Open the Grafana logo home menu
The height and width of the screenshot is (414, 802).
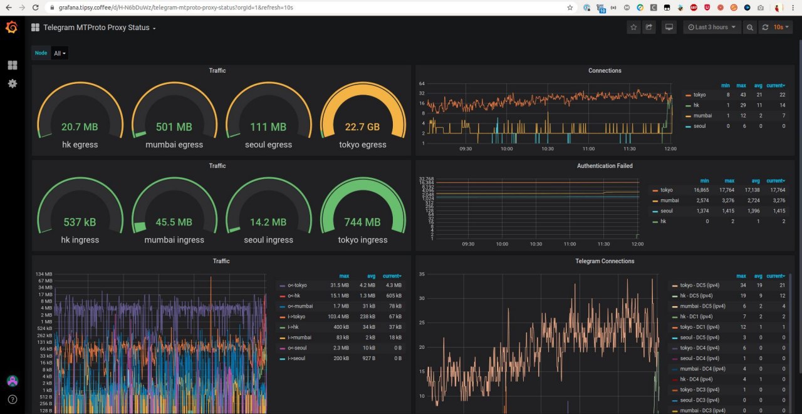click(x=11, y=28)
